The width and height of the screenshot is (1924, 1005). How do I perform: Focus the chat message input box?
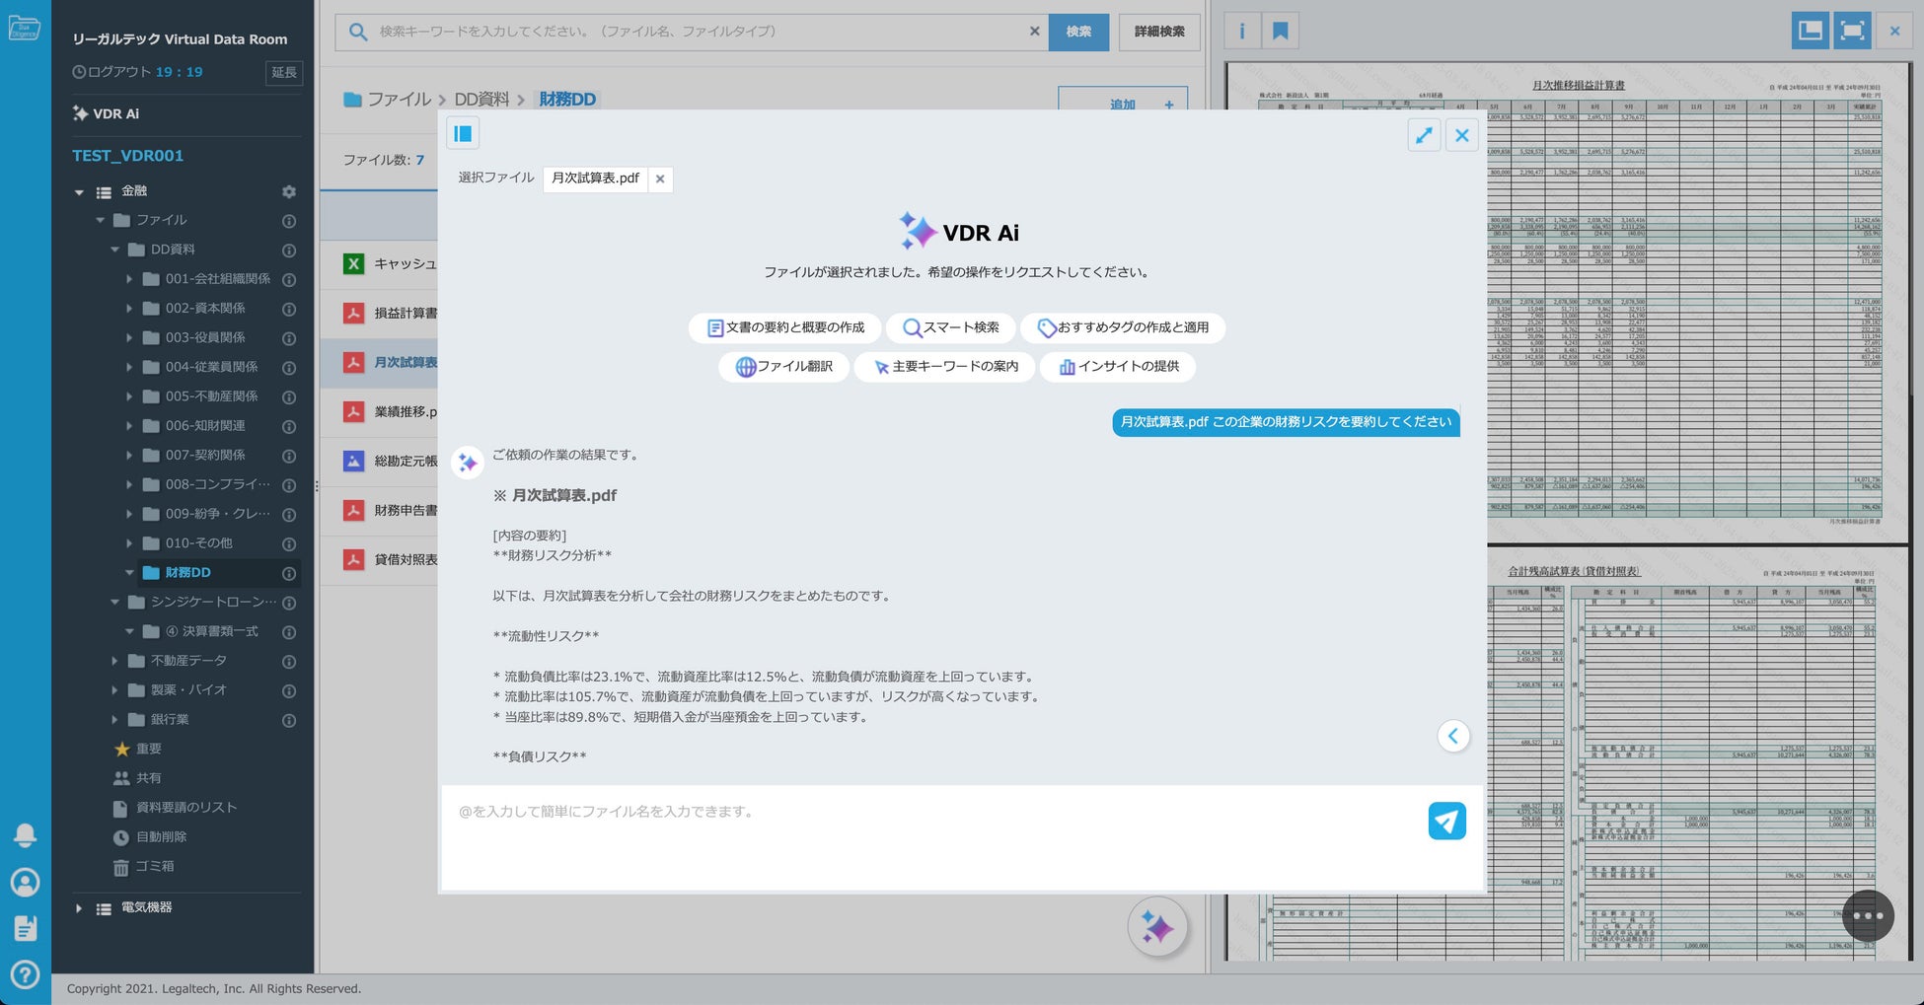coord(934,836)
